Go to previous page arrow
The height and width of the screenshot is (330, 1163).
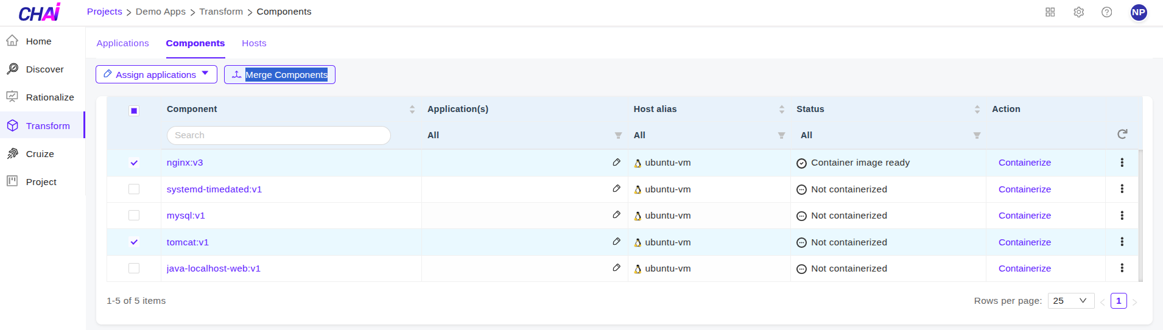[1103, 301]
